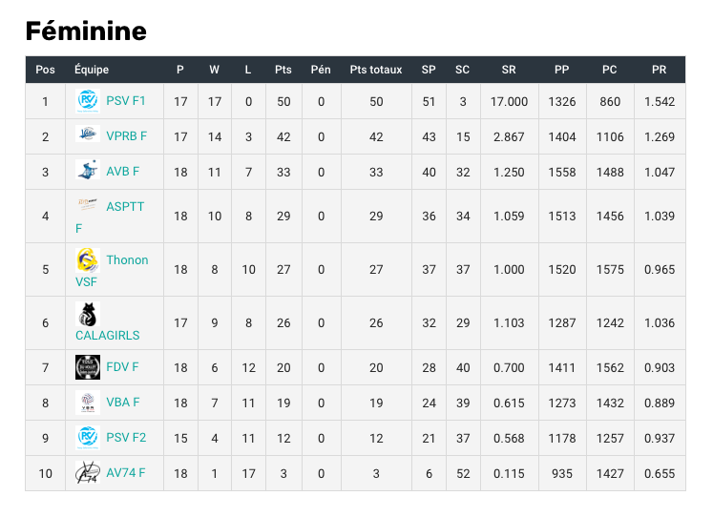Screen dimensions: 713x517
Task: Click the SR column header
Action: [x=509, y=70]
